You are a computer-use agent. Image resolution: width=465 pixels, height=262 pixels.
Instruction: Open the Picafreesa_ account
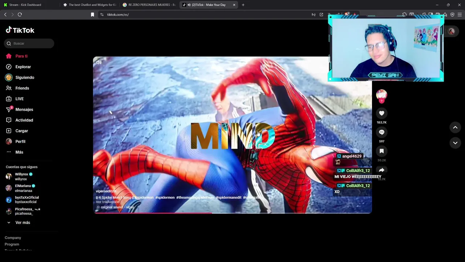23,211
